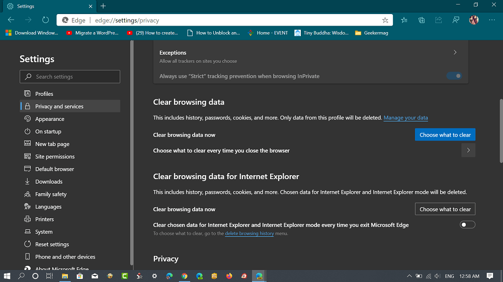Open the Geekermag bookmarks folder

[372, 33]
